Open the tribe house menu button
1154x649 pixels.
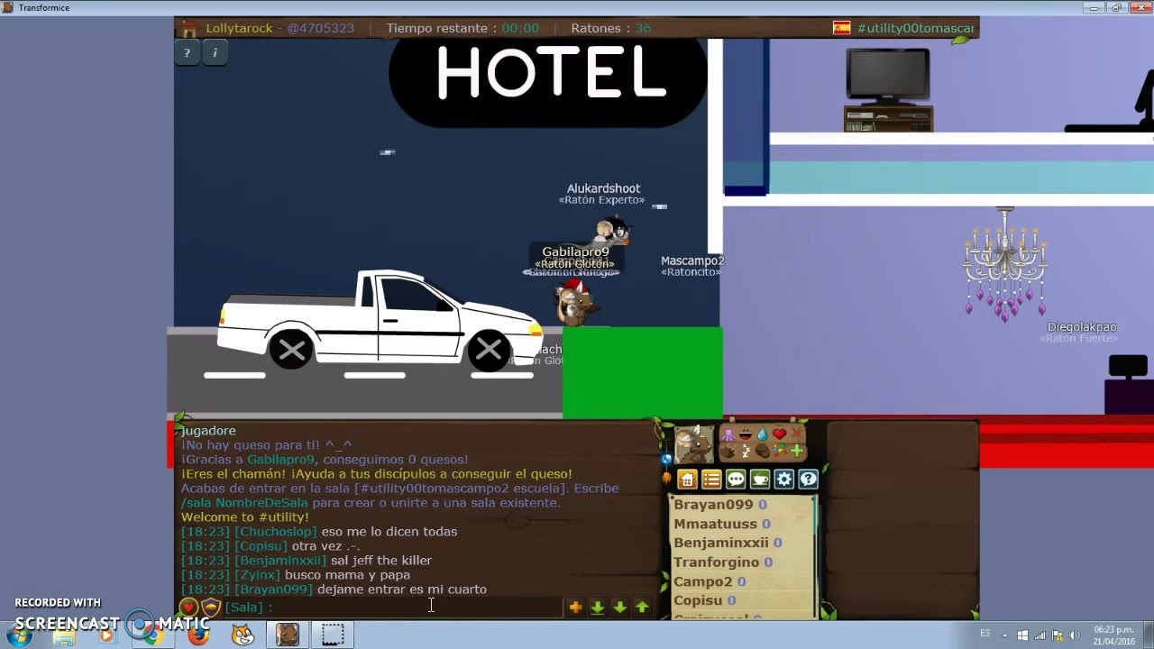[x=688, y=479]
